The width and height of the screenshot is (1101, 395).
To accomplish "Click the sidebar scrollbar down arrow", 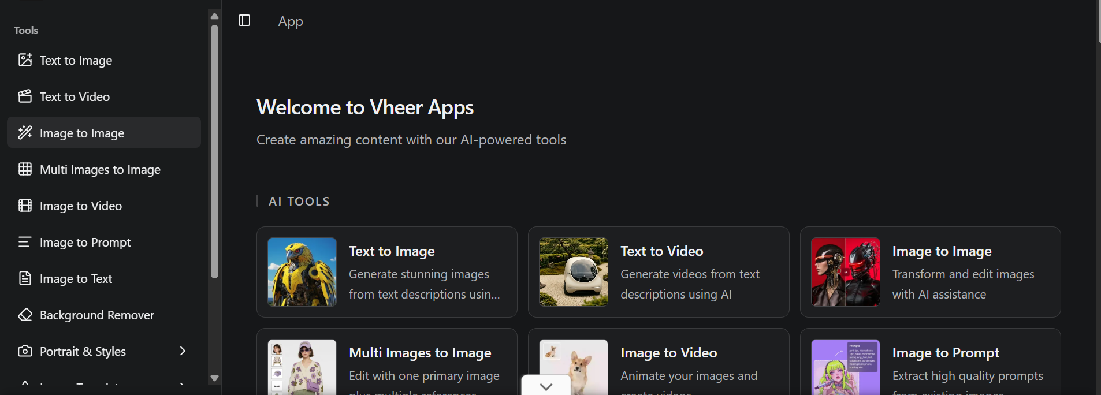I will pos(214,378).
